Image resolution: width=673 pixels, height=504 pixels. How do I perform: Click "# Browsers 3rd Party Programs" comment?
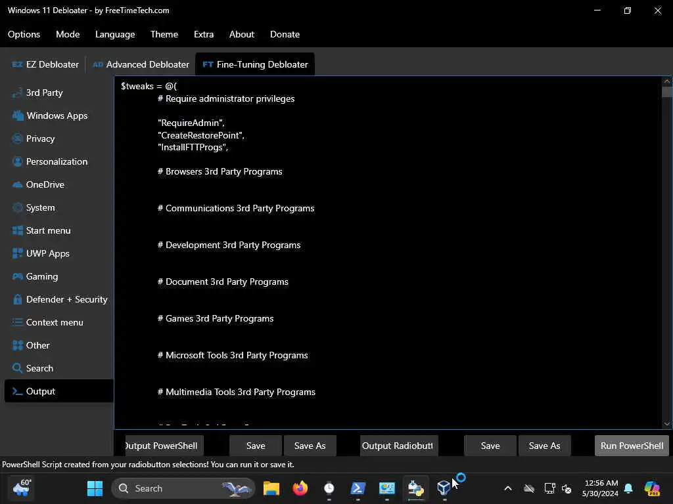coord(220,171)
